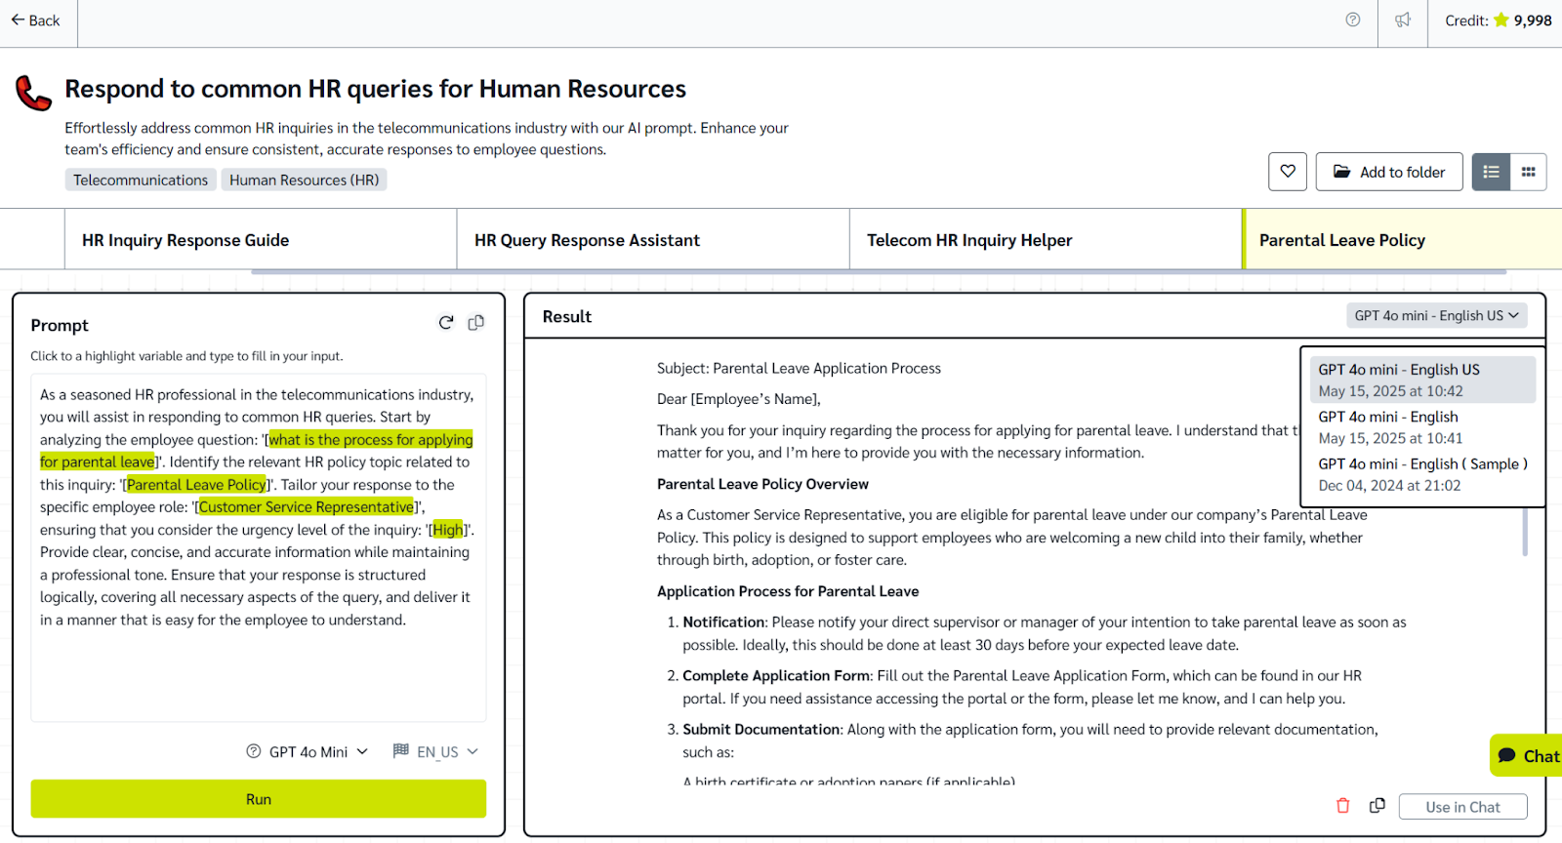Copy the prompt text icon
Image resolution: width=1562 pixels, height=843 pixels.
click(x=476, y=323)
